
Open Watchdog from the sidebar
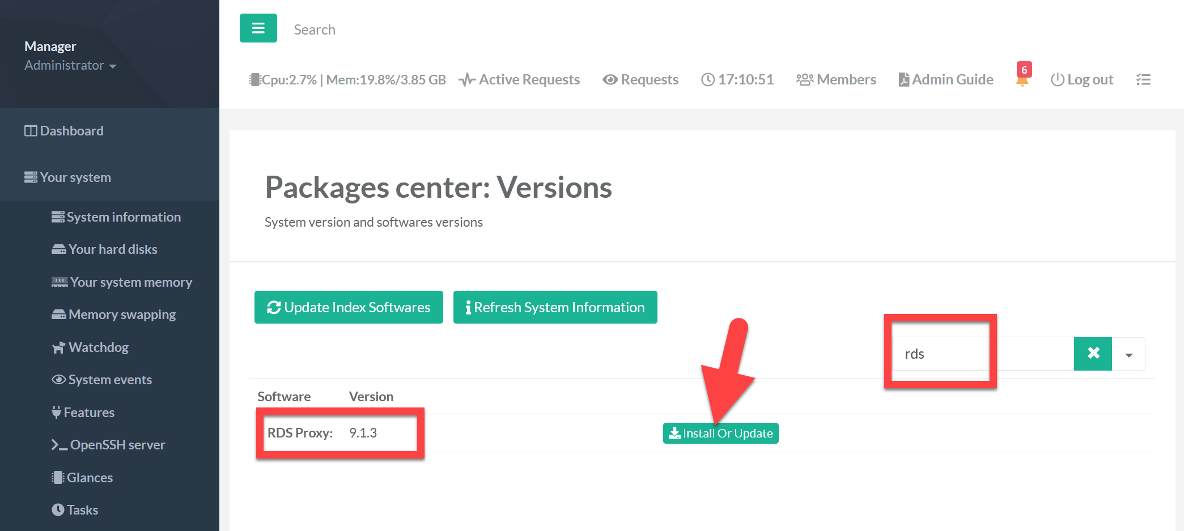tap(98, 347)
